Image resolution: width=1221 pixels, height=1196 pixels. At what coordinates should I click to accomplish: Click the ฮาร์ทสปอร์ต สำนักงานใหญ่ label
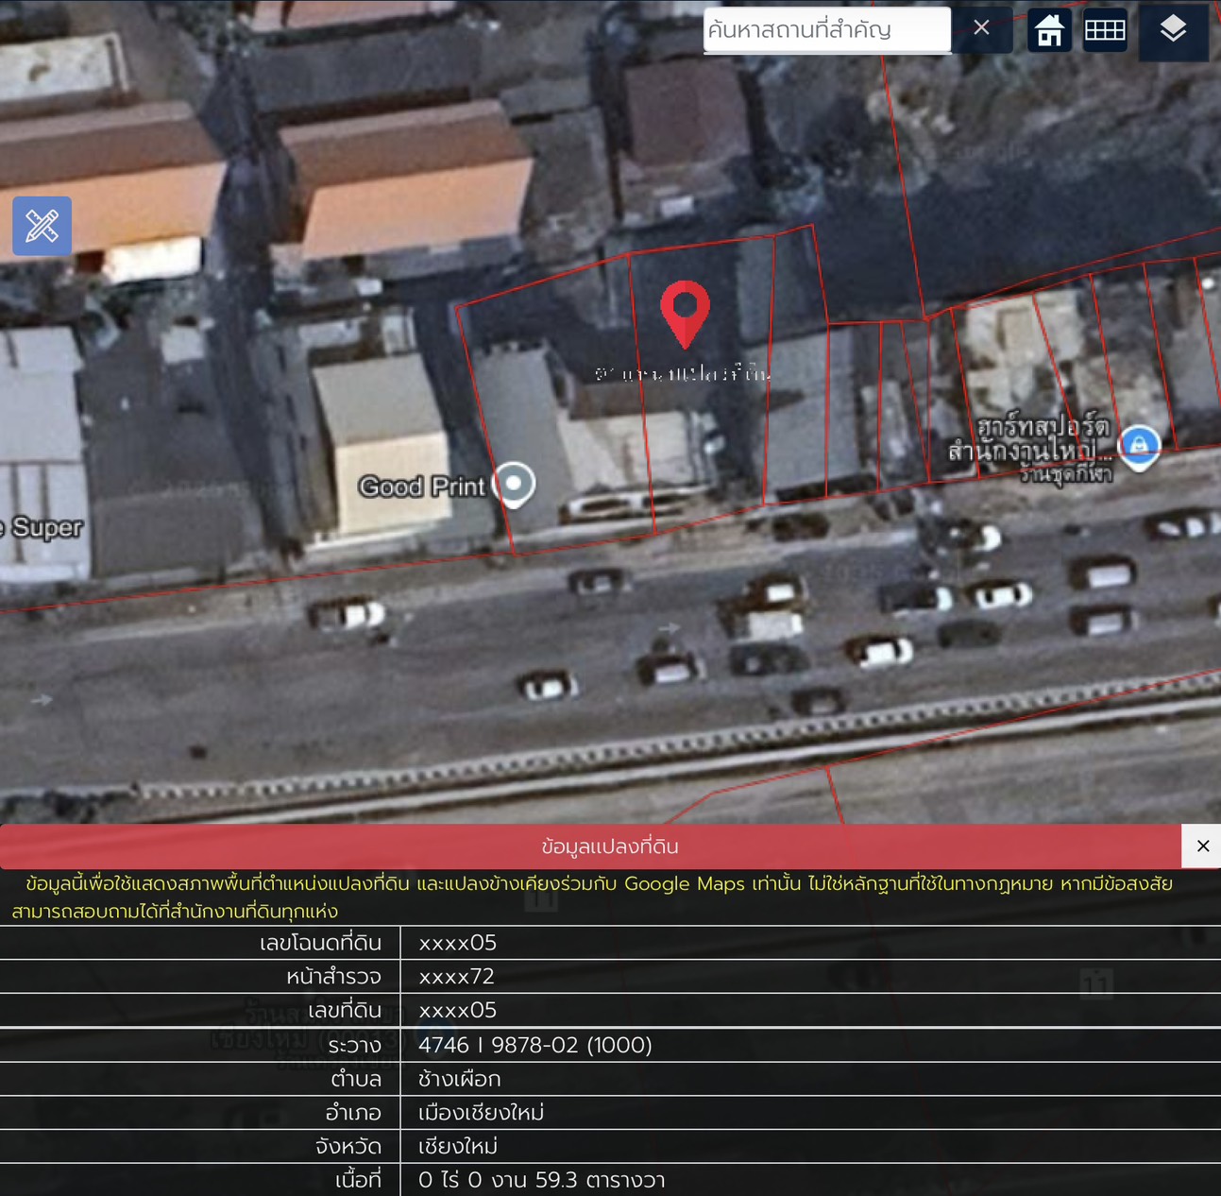(1029, 439)
